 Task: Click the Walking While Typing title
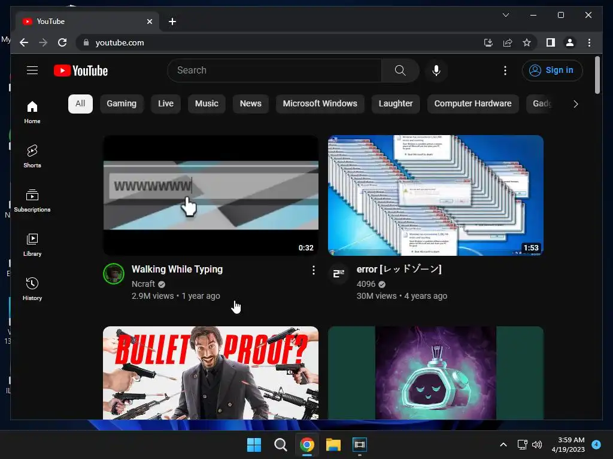(177, 270)
